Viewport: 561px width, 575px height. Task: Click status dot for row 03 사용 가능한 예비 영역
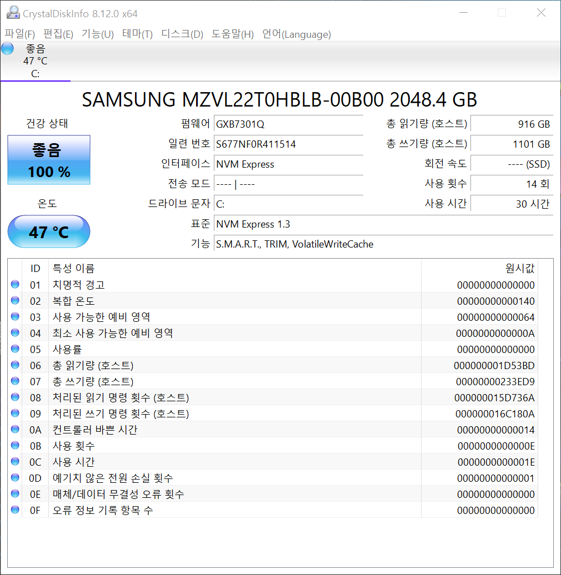pos(15,316)
